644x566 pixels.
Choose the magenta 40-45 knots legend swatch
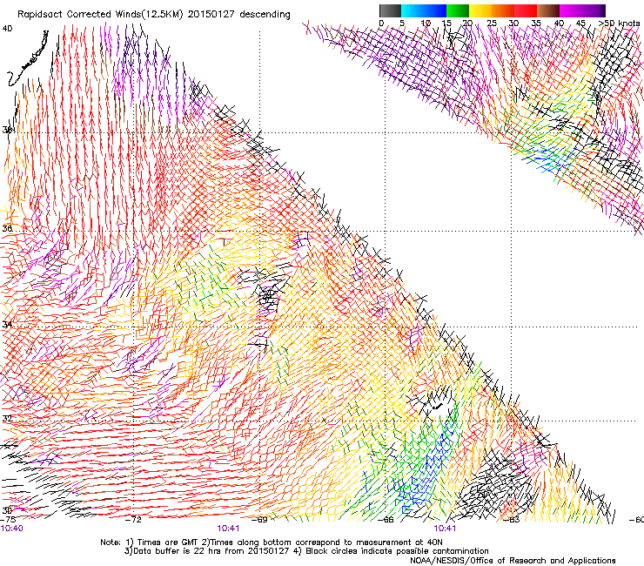click(x=571, y=10)
